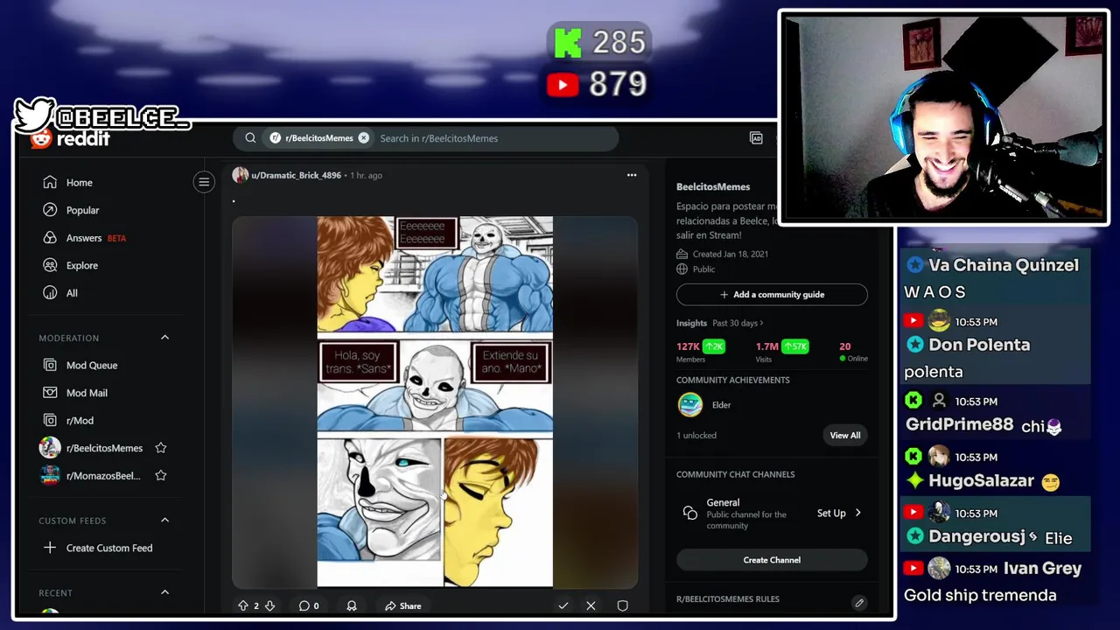Click chat user HugoSalazar

click(981, 480)
